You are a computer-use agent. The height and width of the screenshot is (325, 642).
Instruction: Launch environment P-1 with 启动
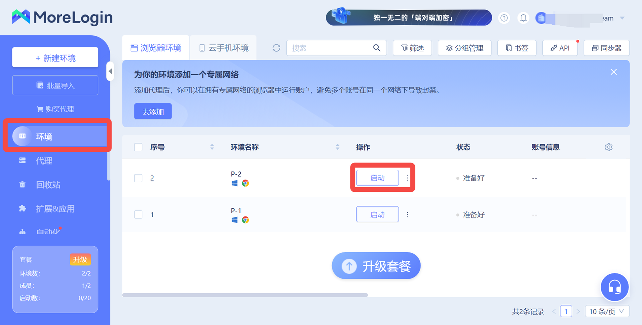click(377, 214)
